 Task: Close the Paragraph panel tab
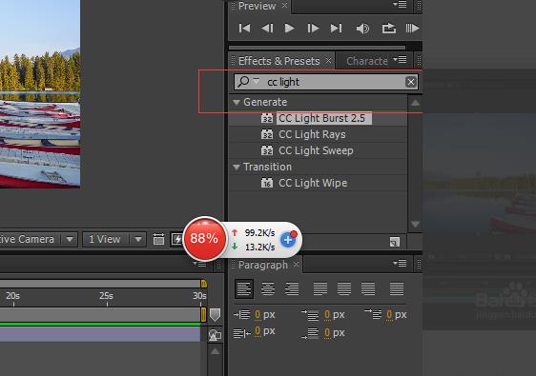tap(296, 264)
